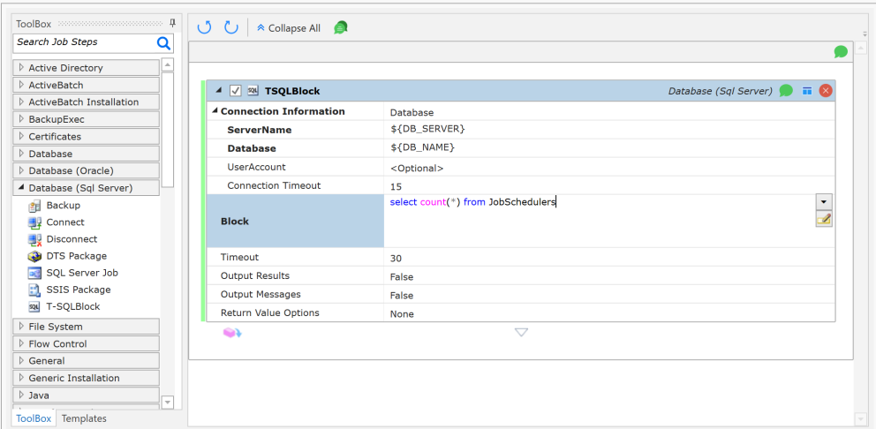Viewport: 876px width, 429px height.
Task: Collapse the Connection Information section
Action: coord(215,111)
